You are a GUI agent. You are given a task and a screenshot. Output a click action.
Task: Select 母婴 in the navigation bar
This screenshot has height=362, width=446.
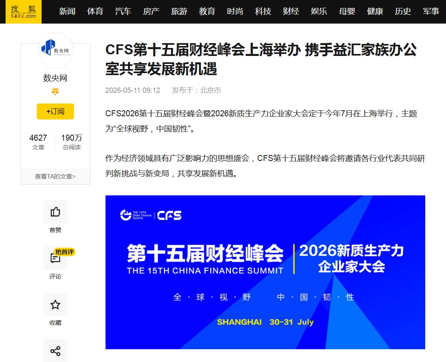[x=347, y=11]
